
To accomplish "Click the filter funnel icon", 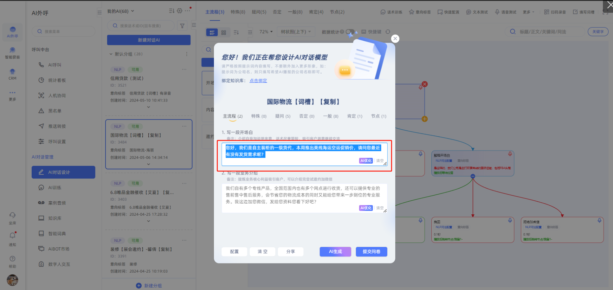I will [x=182, y=26].
